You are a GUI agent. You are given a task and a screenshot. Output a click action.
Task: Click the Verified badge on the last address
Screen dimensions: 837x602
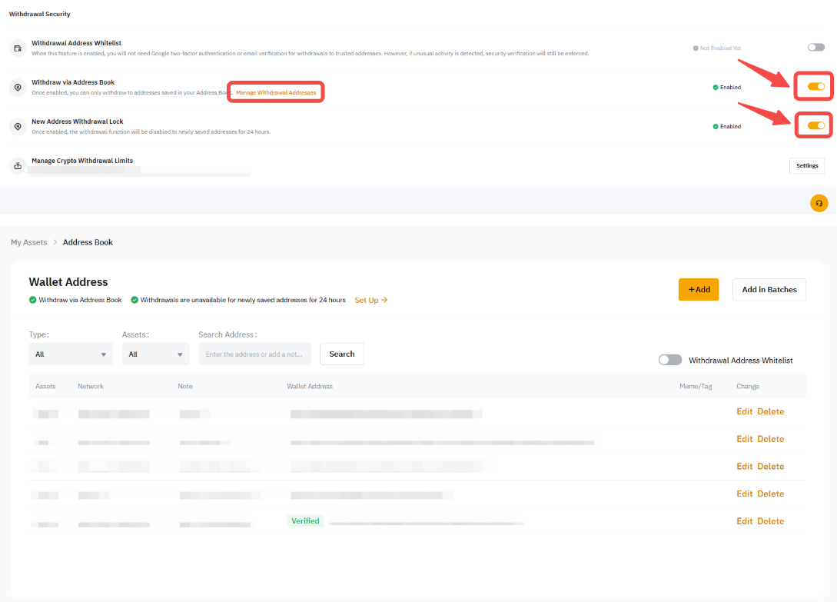(305, 521)
